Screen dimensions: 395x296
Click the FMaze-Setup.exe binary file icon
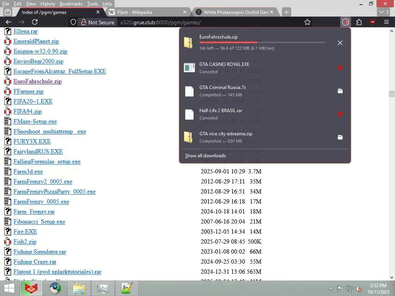8,121
